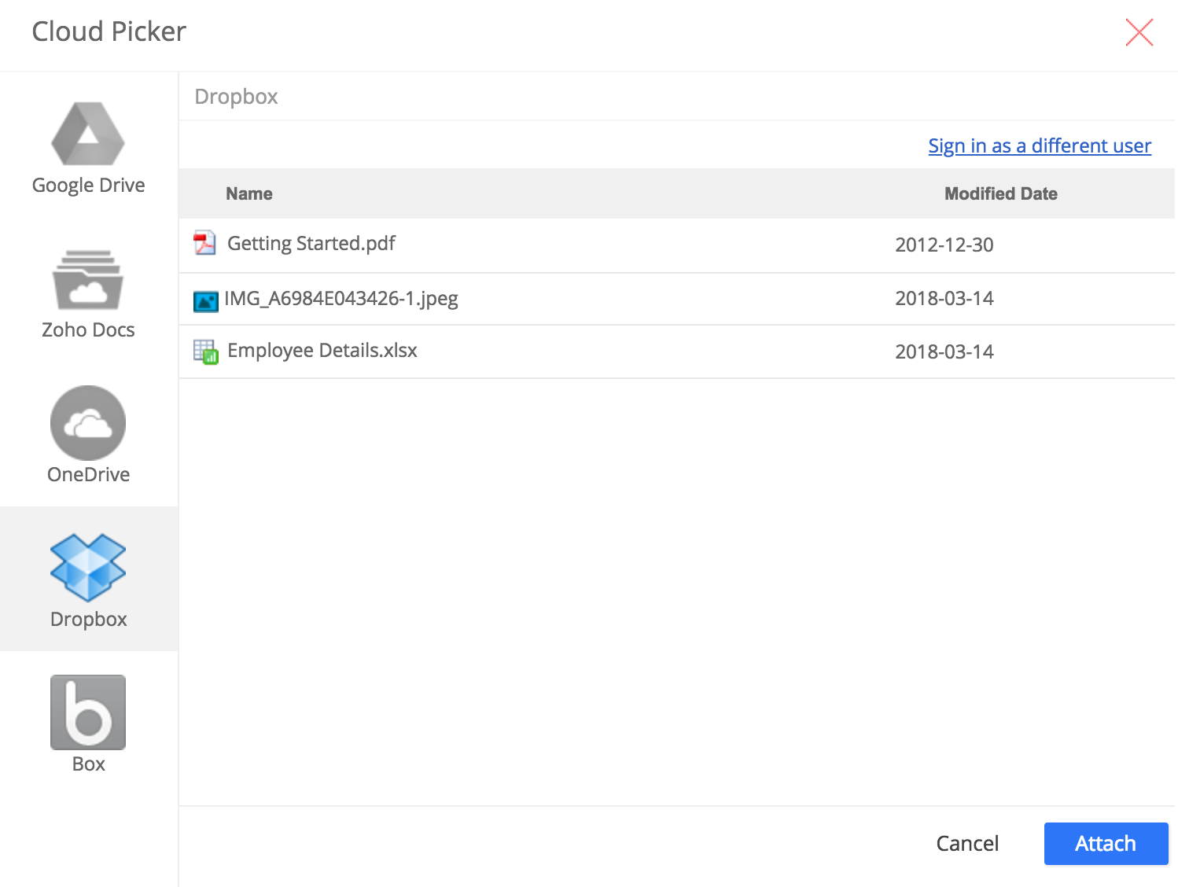Close the Cloud Picker with red X
Viewport: 1178px width, 887px height.
coord(1139,32)
